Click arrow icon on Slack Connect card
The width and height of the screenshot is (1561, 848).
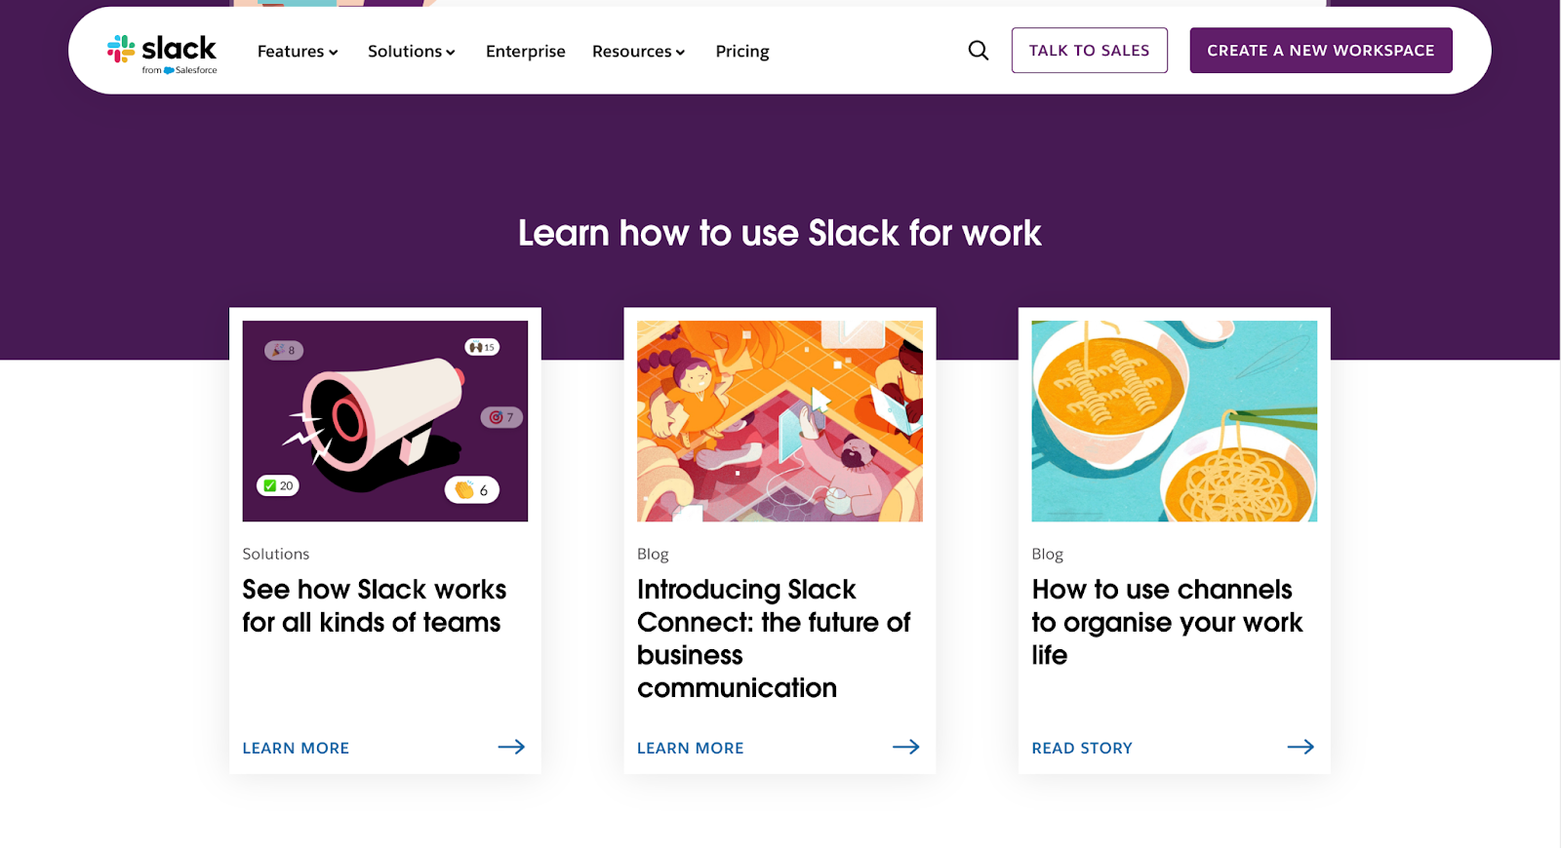point(906,747)
